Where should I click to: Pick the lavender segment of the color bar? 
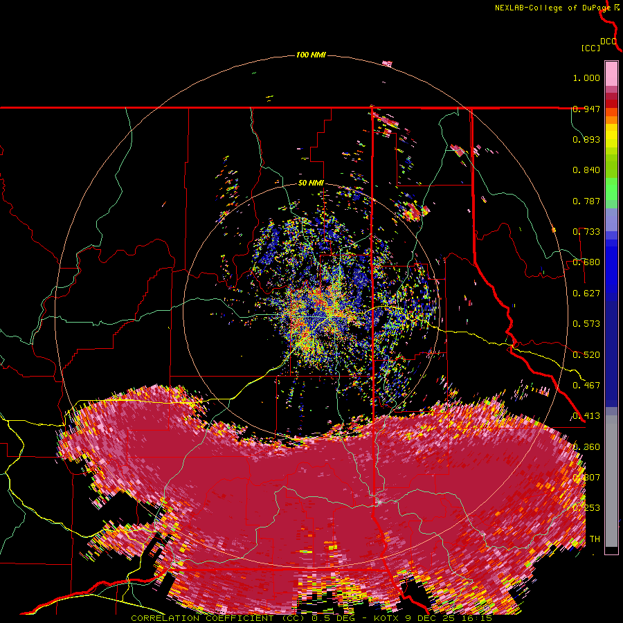coord(611,219)
